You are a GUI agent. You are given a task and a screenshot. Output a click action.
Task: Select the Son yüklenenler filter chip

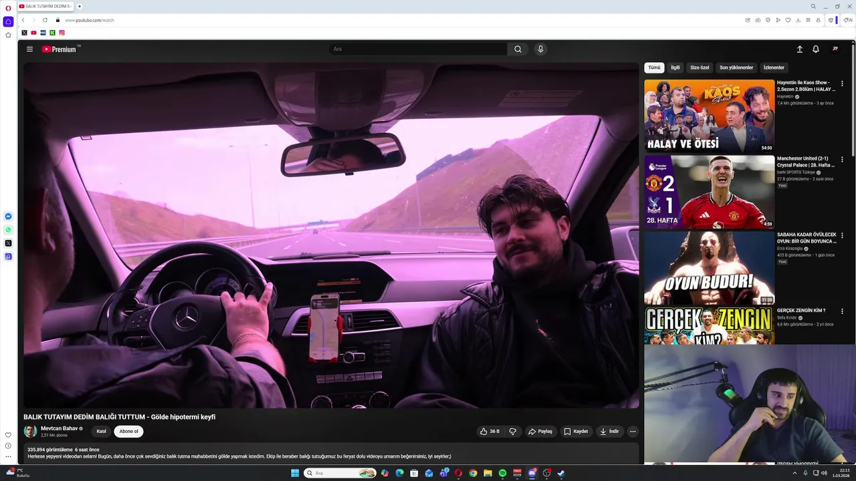(x=736, y=67)
